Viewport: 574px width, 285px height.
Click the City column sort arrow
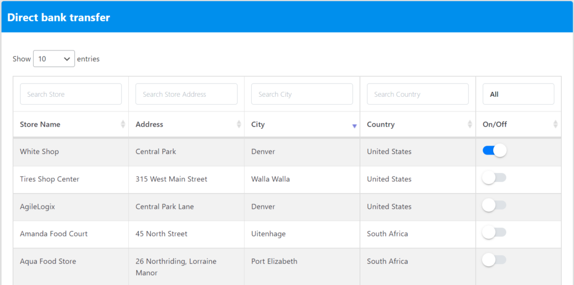click(x=354, y=126)
